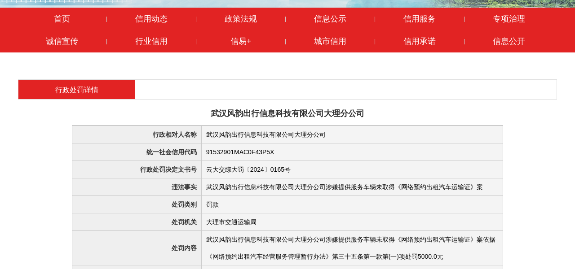Open the 首页 menu item

click(x=62, y=19)
